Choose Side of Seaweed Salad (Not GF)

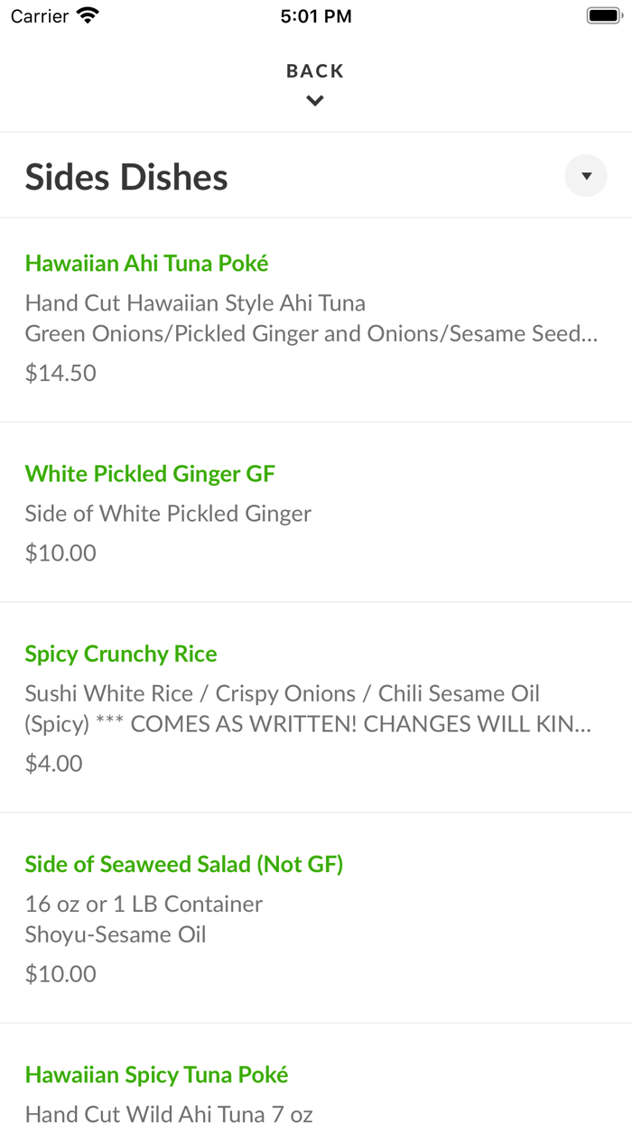point(184,863)
